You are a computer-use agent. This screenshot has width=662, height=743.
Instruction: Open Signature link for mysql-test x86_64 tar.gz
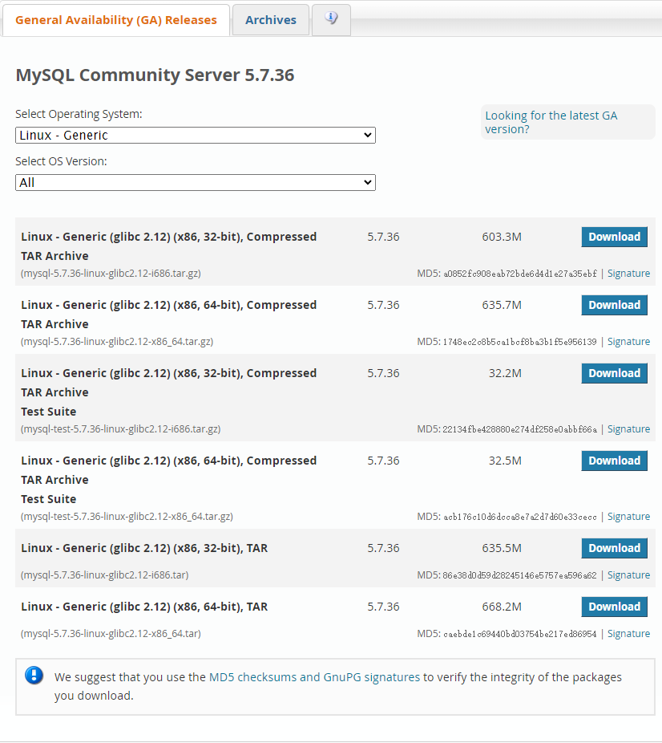click(628, 517)
